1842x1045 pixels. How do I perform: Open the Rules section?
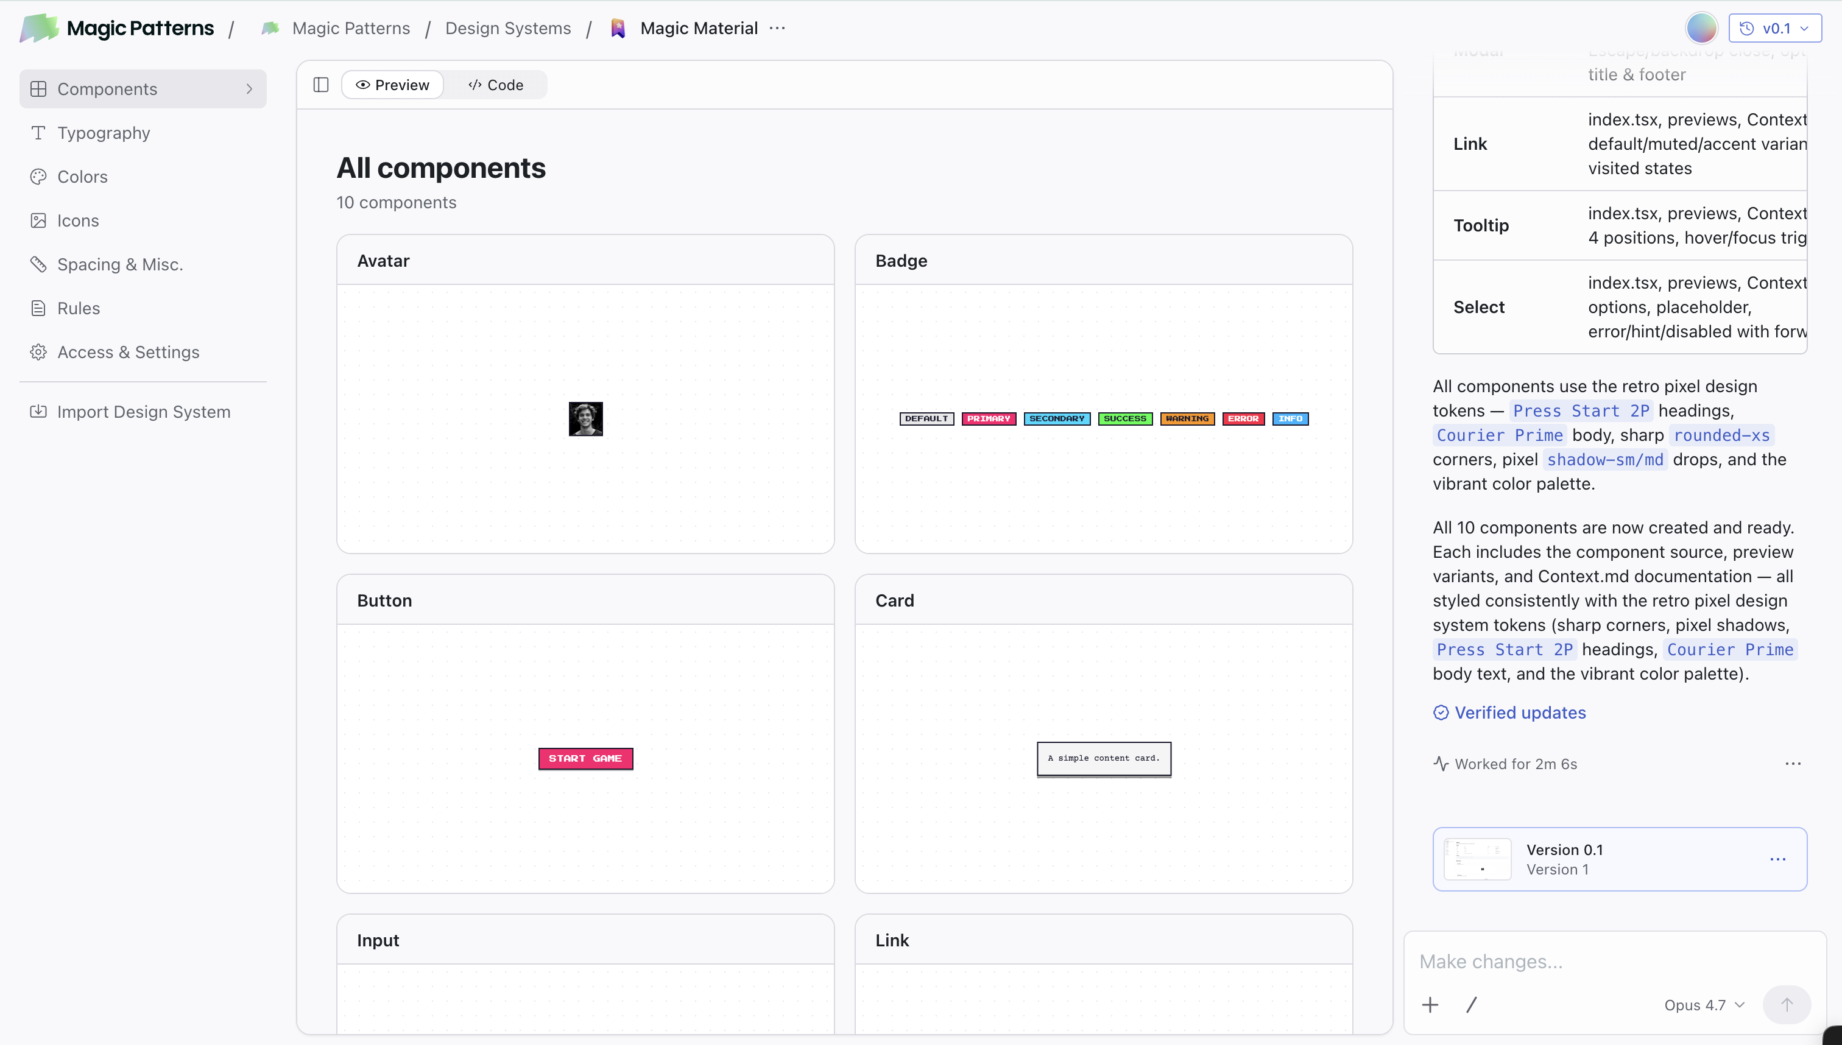pos(143,308)
